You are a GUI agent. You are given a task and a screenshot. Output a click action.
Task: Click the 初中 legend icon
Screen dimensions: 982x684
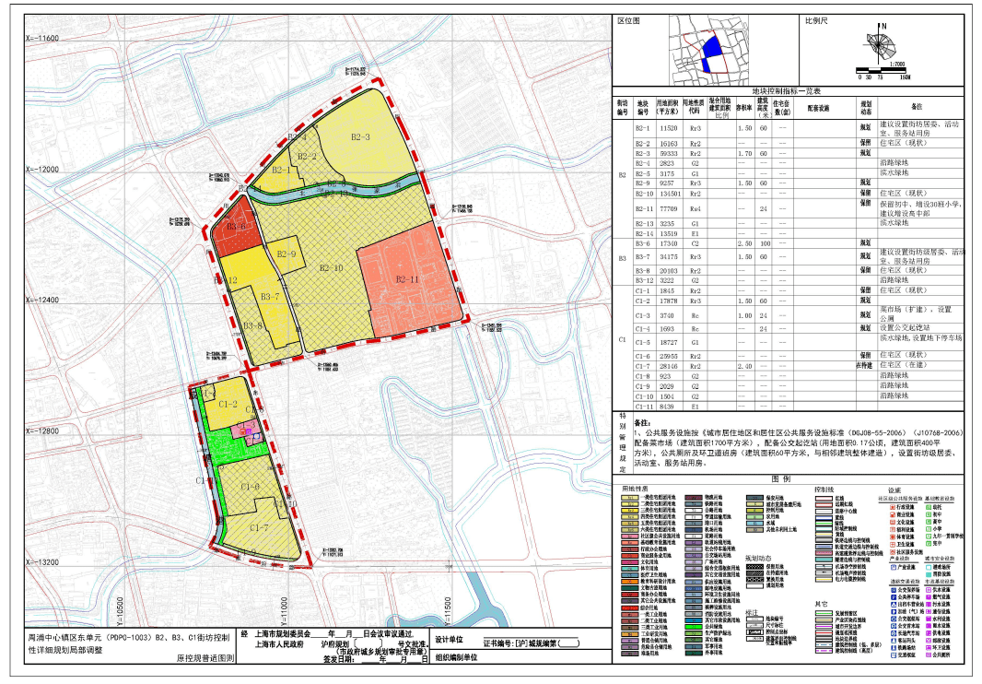929,514
